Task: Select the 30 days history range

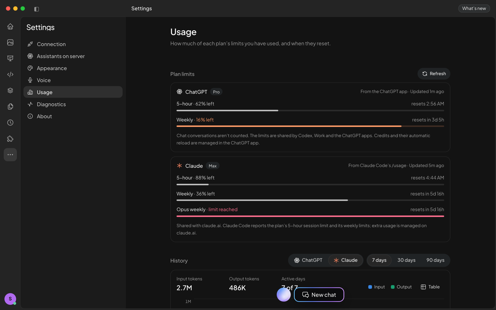Action: coord(406,260)
